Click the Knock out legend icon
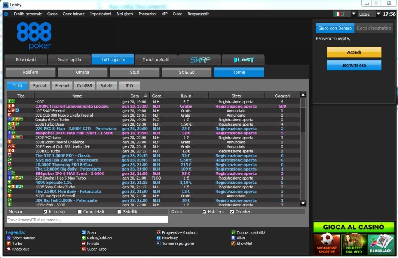 point(9,249)
